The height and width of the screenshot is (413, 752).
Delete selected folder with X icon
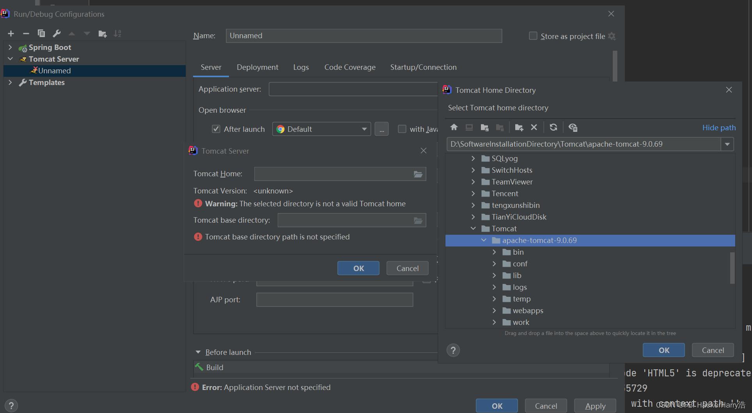click(534, 127)
